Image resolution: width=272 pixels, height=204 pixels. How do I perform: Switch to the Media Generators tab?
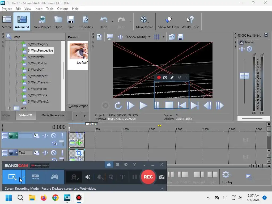pos(53,115)
